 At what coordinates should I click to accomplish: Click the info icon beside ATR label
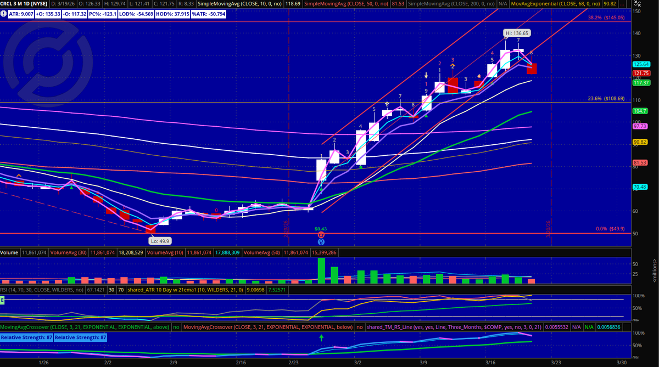[4, 13]
